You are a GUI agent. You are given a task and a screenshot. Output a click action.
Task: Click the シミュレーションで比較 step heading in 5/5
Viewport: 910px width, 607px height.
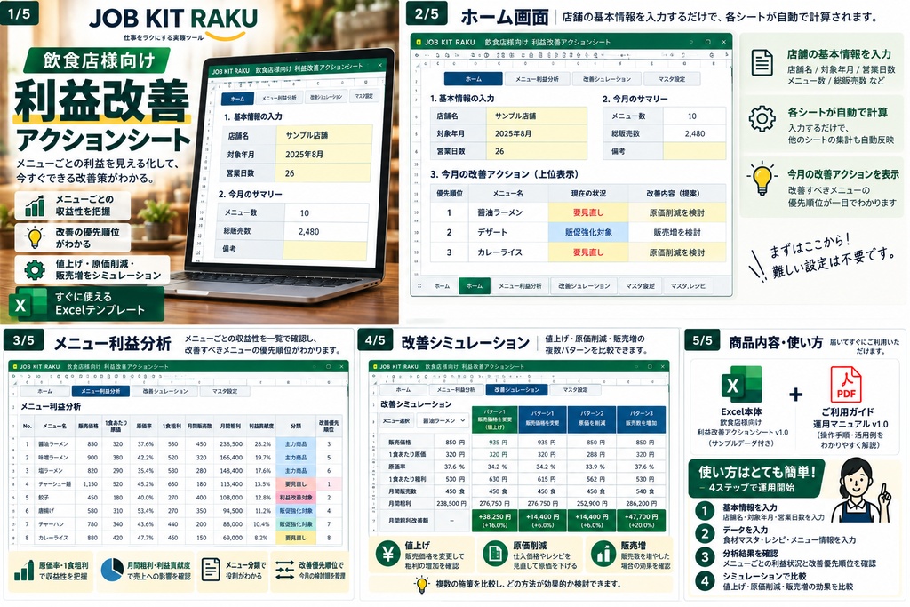764,576
